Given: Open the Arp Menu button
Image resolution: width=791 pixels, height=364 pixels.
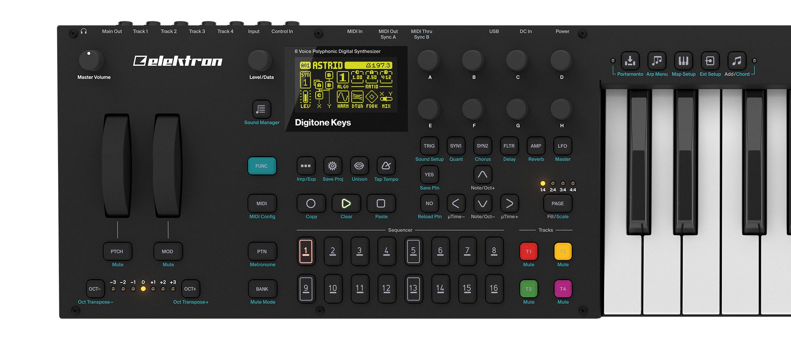Looking at the screenshot, I should (657, 61).
